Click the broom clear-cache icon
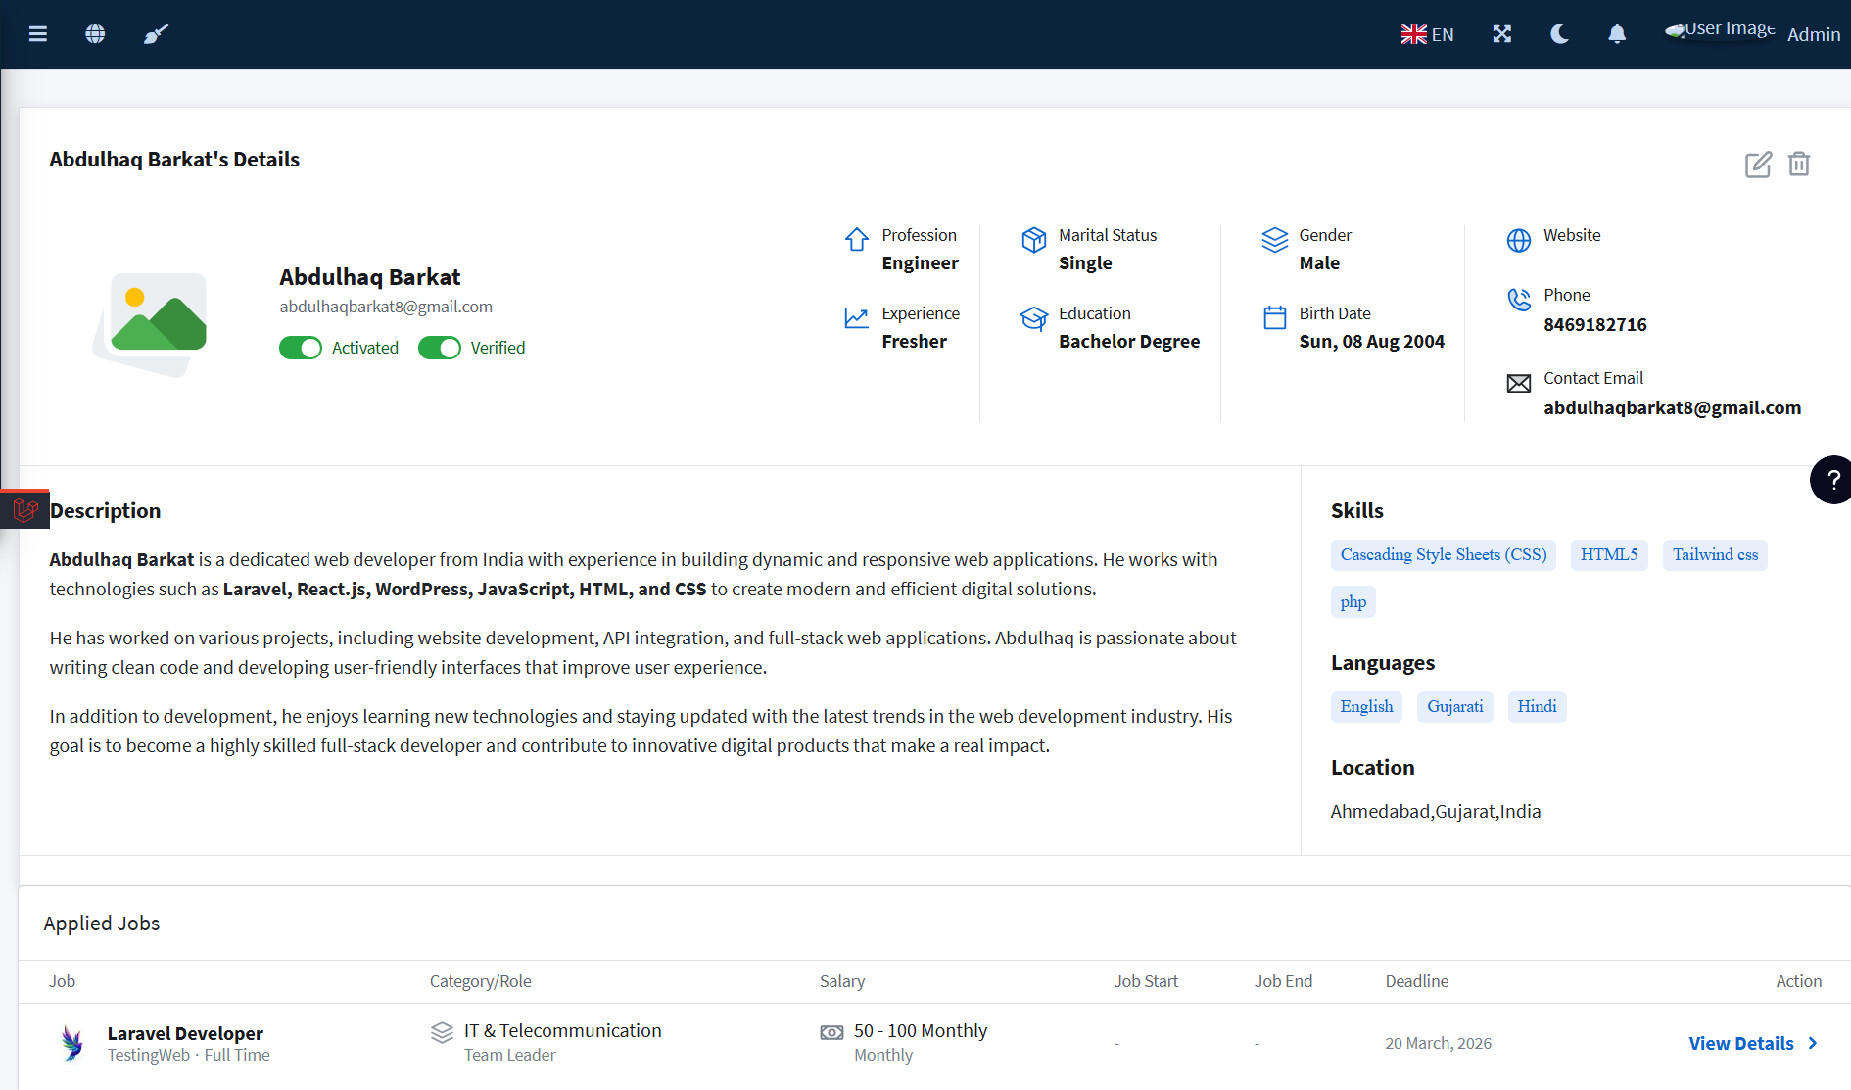Screen dimensions: 1851x1090 [x=156, y=34]
